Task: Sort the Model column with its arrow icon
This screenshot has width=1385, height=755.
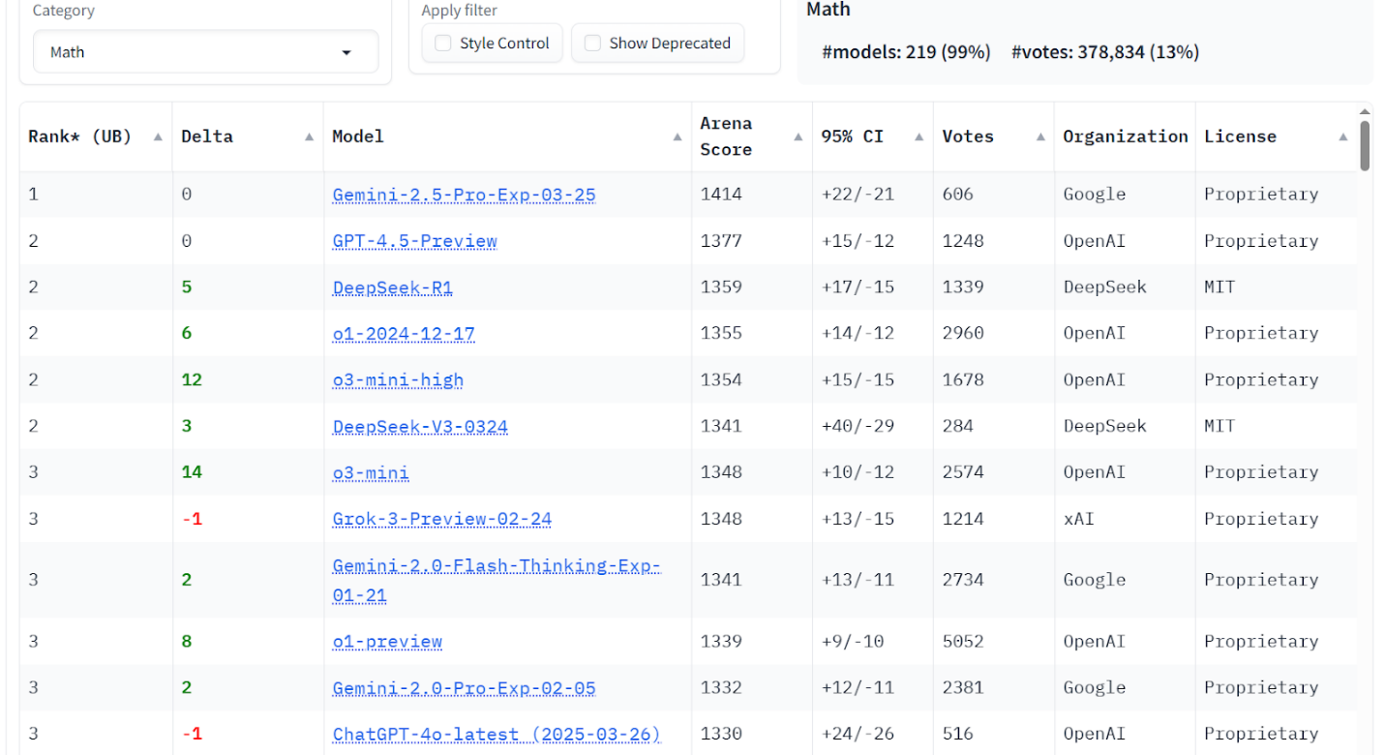Action: (x=677, y=137)
